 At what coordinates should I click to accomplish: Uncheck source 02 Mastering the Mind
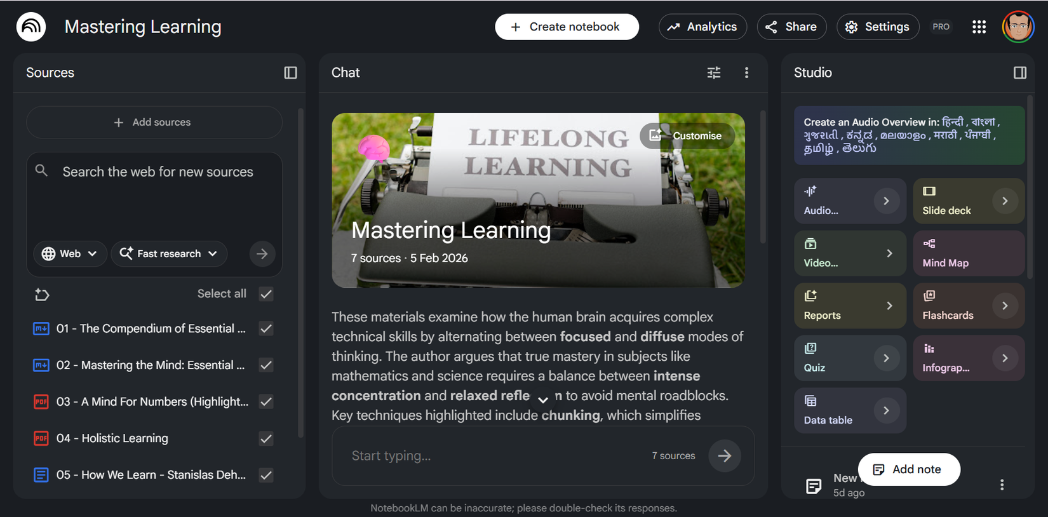click(266, 365)
